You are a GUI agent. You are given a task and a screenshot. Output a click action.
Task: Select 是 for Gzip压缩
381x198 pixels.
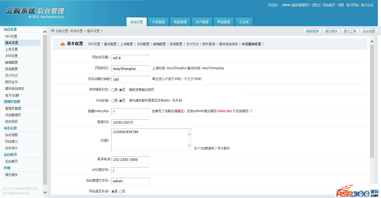(113, 101)
